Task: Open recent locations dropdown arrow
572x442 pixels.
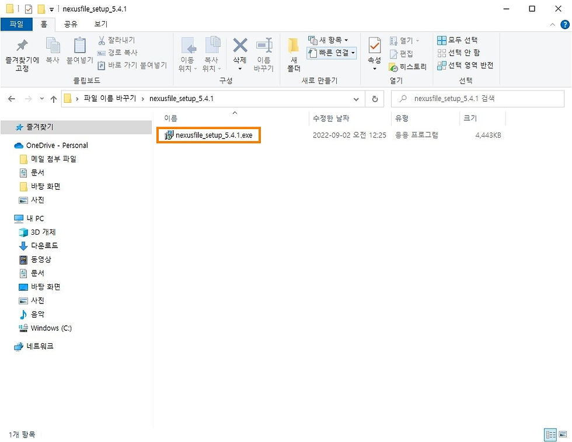Action: (x=42, y=99)
